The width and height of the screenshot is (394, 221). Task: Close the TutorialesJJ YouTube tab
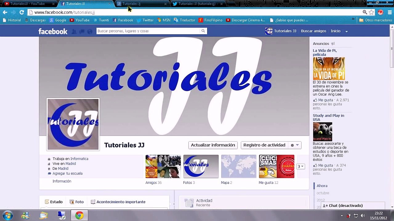click(x=53, y=4)
